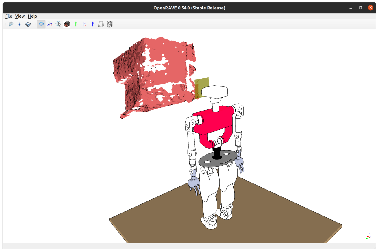Switch to the XY plane view icon
This screenshot has height=252, width=379.
75,24
